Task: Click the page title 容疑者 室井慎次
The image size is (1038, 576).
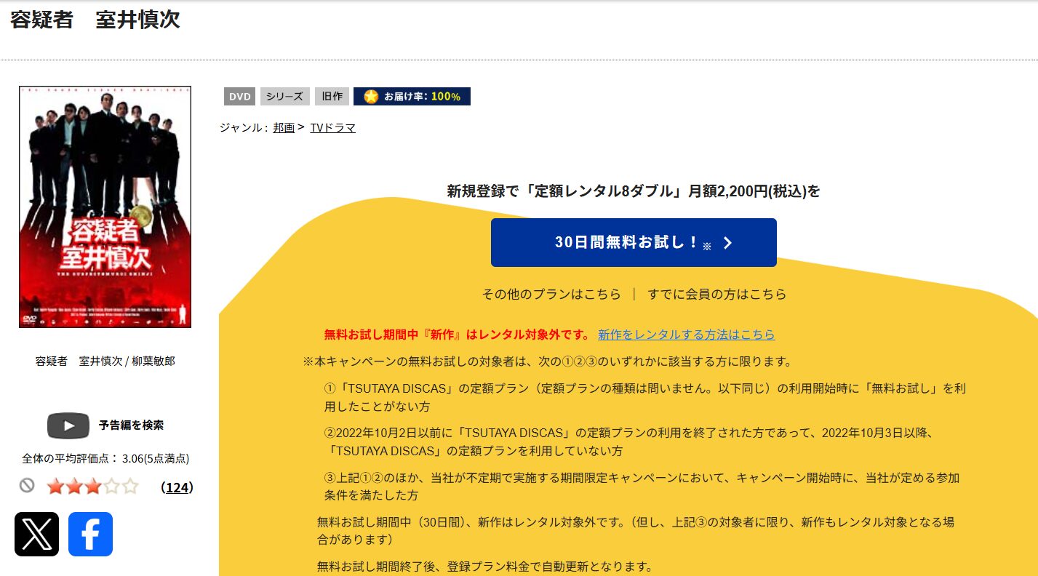Action: coord(95,20)
